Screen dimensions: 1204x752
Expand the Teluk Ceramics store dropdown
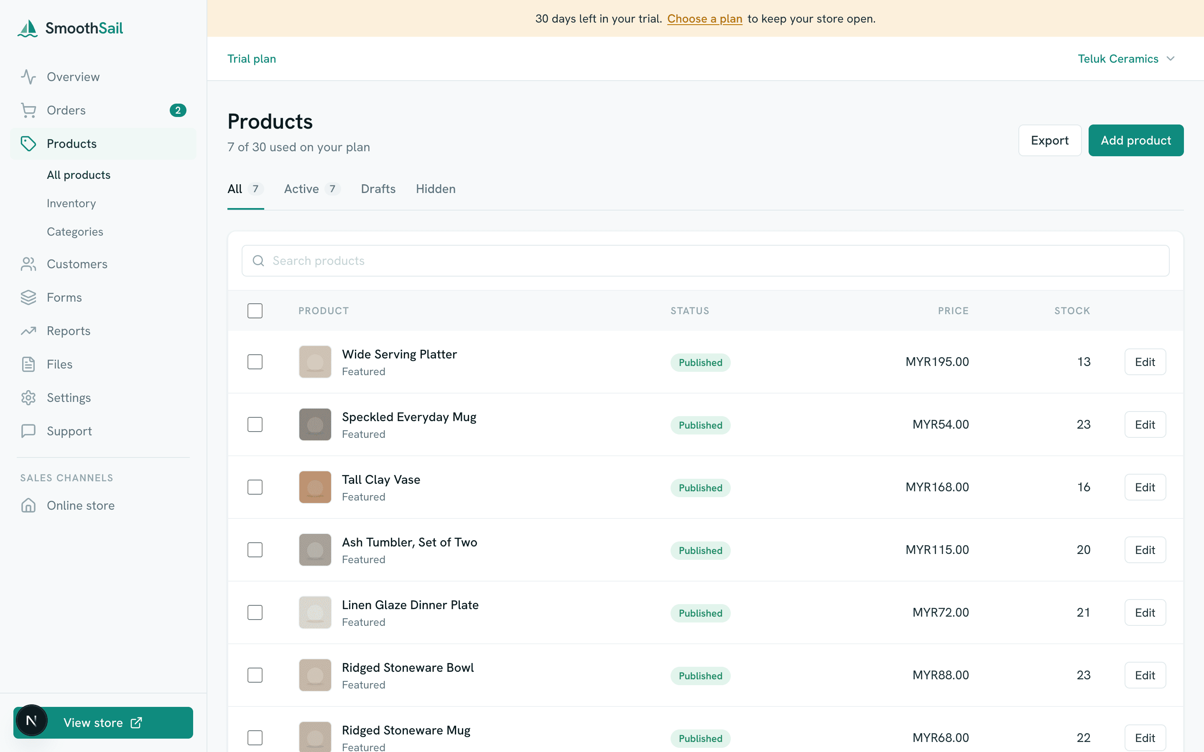point(1126,58)
